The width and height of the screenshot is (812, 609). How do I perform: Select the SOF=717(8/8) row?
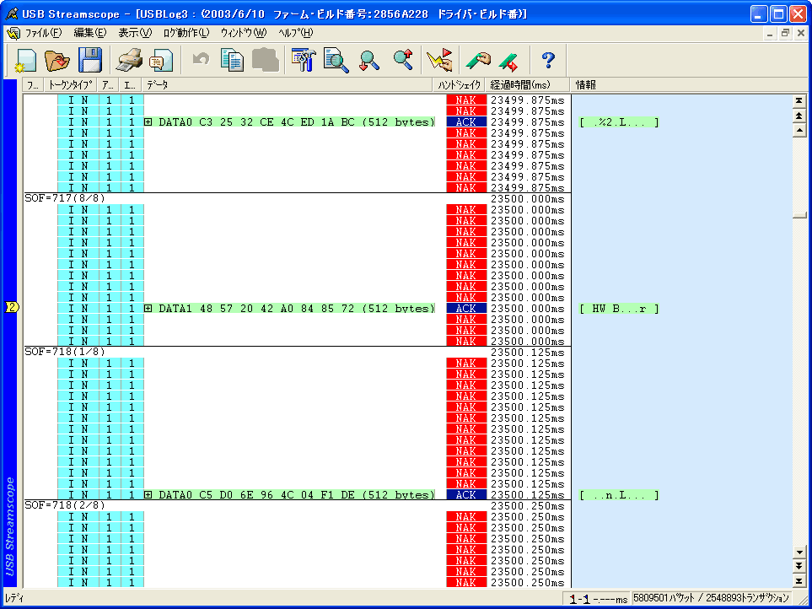click(x=298, y=199)
